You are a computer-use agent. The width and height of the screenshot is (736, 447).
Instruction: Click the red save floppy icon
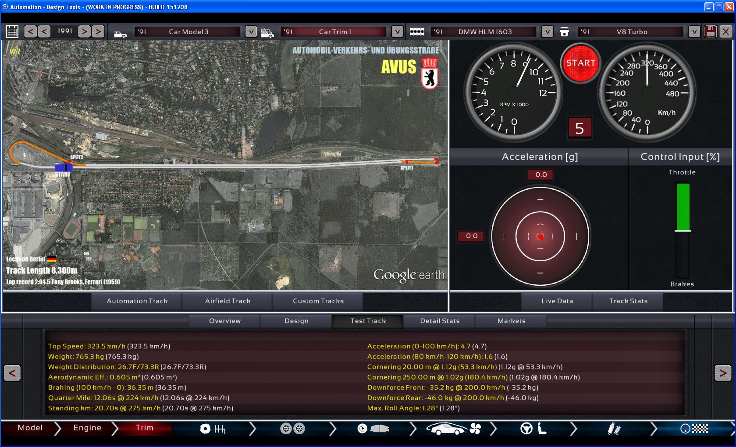711,32
